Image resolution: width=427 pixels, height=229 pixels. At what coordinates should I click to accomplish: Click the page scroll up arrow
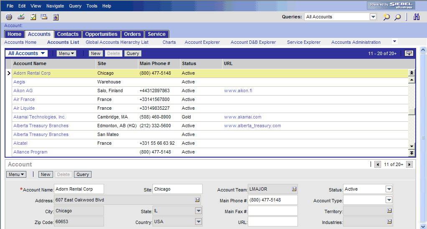[x=423, y=50]
